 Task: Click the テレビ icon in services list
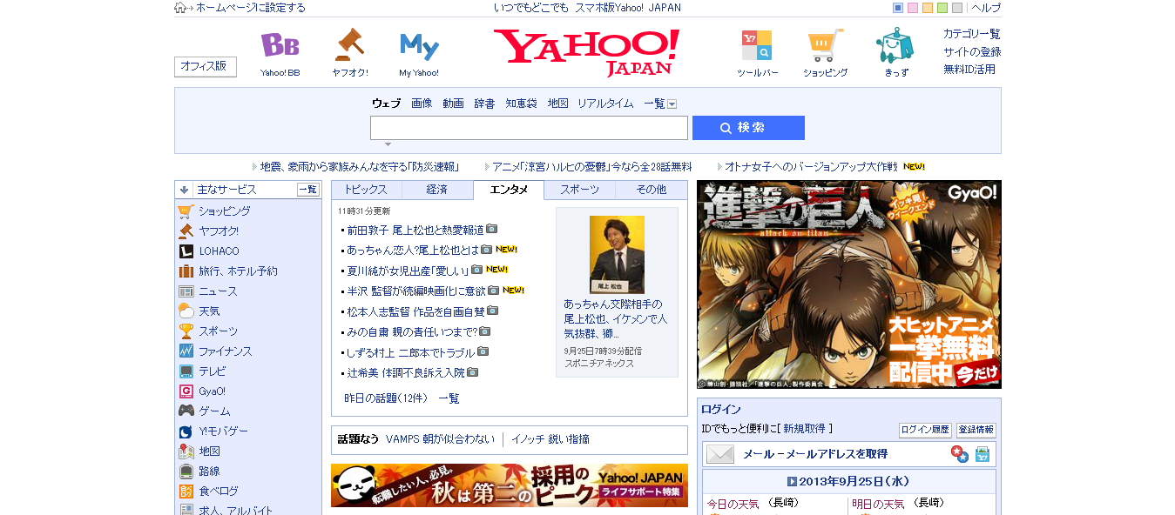click(x=186, y=371)
